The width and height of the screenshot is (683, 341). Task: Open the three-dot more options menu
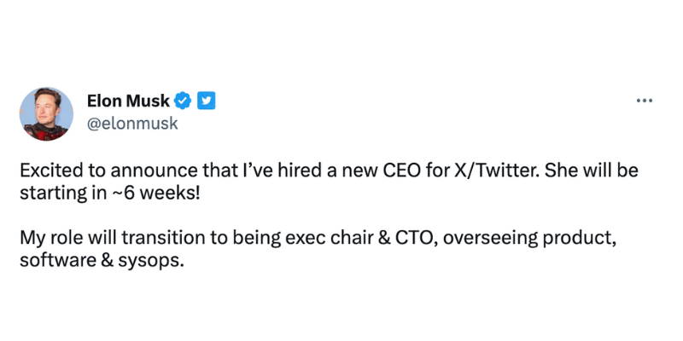(x=644, y=101)
